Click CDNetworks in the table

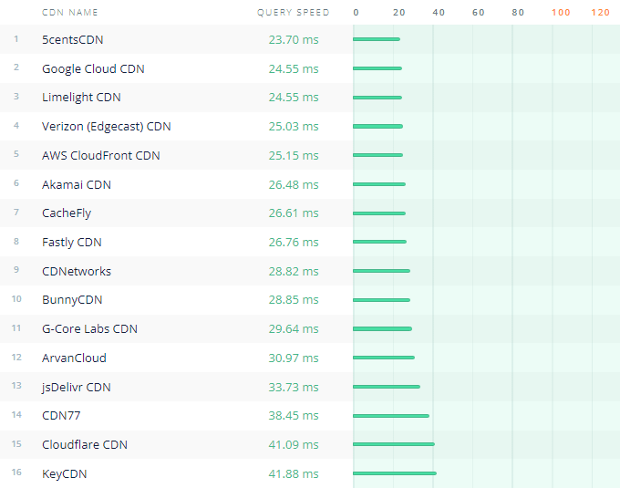pyautogui.click(x=77, y=271)
